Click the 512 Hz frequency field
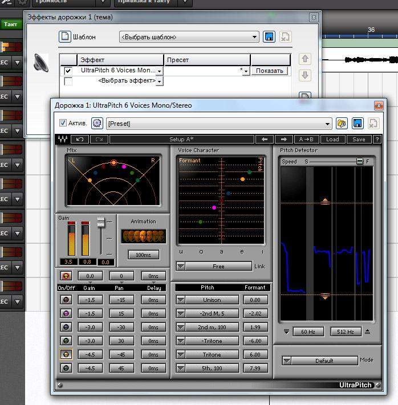 click(x=346, y=332)
